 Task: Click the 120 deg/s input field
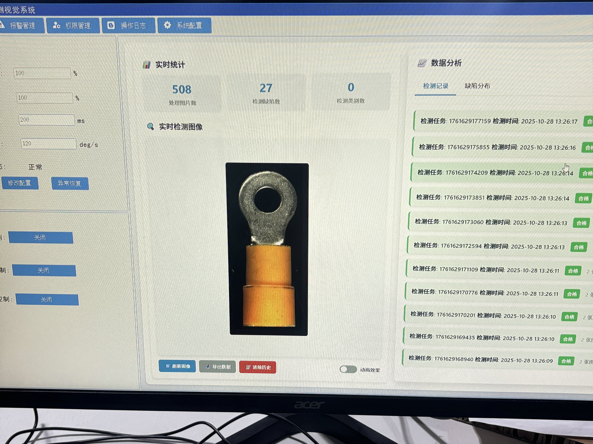tap(48, 144)
